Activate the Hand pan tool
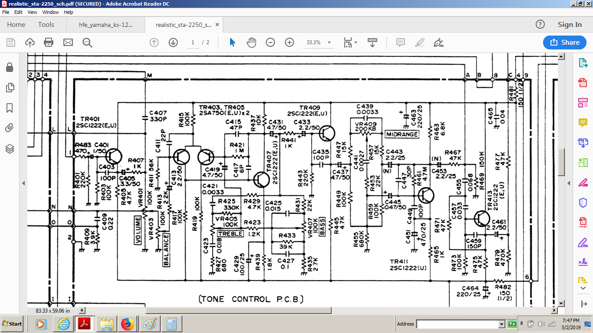Screen dimensions: 593x333 point(251,42)
